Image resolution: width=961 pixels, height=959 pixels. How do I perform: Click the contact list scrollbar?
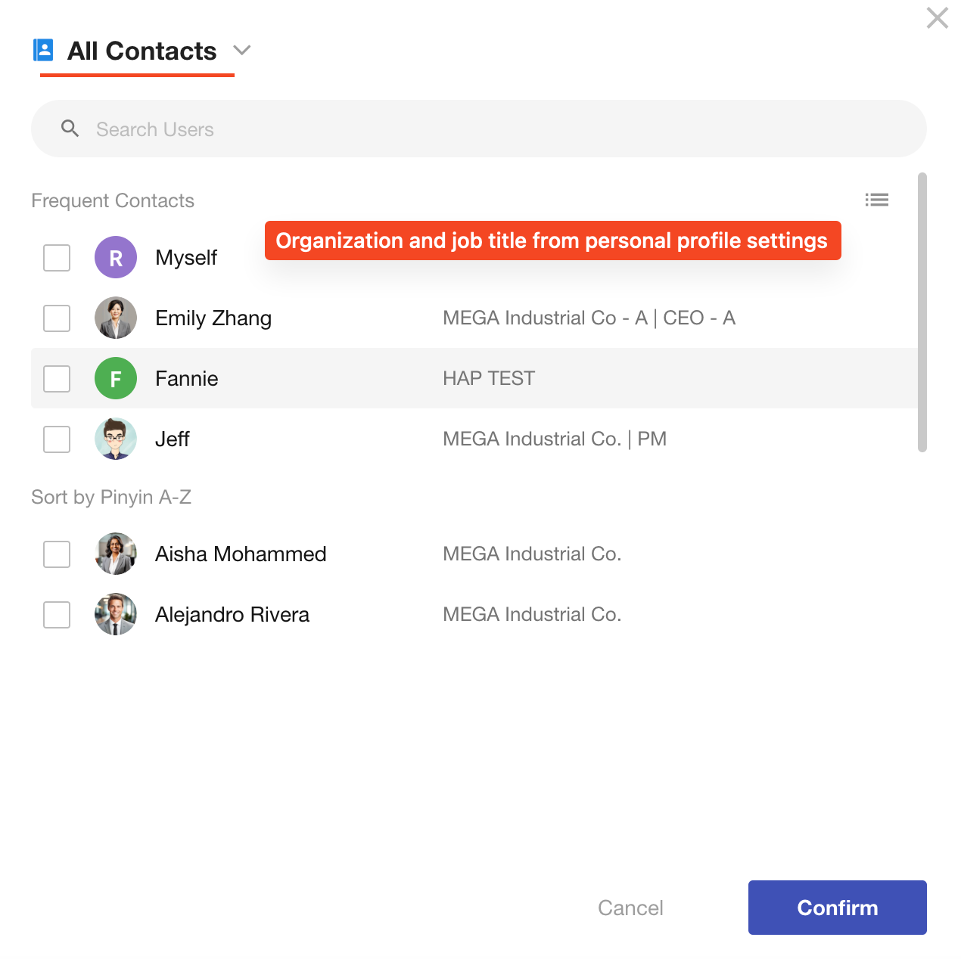(922, 312)
